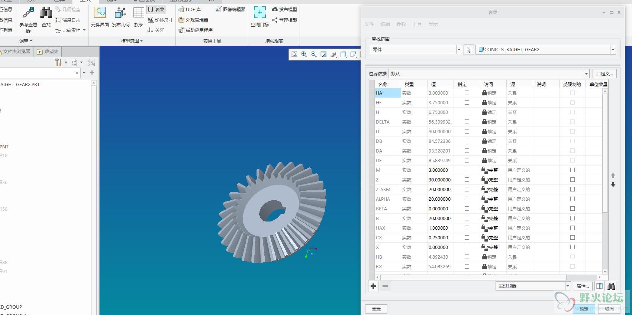This screenshot has height=315, width=632.
Task: Open the view manager icon in graphics toolbar
Action: click(353, 54)
